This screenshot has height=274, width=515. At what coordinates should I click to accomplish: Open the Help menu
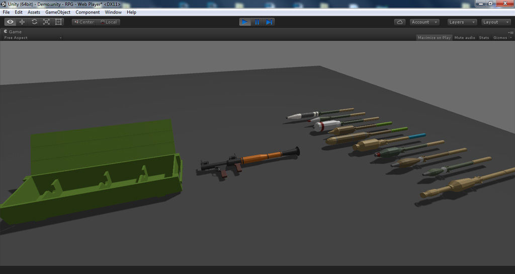click(x=131, y=12)
